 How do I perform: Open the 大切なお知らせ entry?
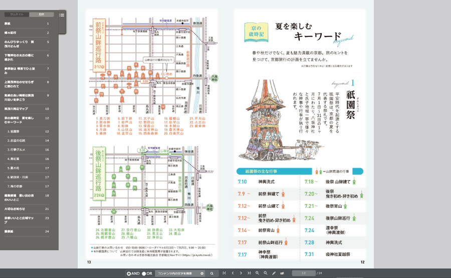tap(27, 209)
